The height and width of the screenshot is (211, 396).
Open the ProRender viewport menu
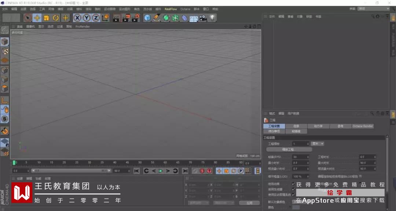82,26
